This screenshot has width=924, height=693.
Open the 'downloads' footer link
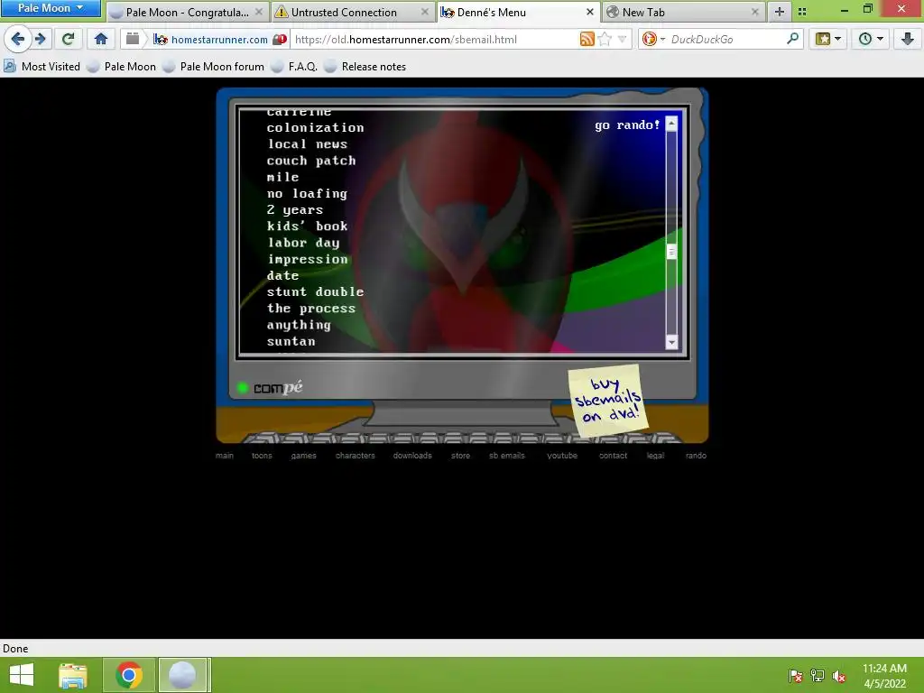coord(412,456)
